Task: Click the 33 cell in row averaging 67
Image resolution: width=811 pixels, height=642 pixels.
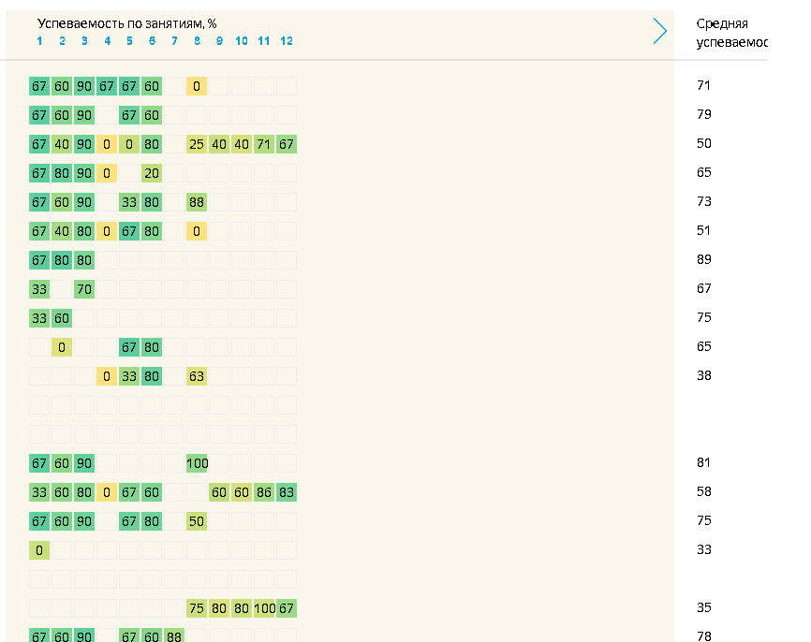Action: (x=39, y=289)
